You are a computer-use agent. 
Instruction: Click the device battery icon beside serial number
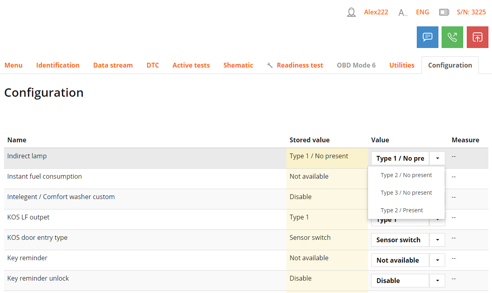click(444, 12)
